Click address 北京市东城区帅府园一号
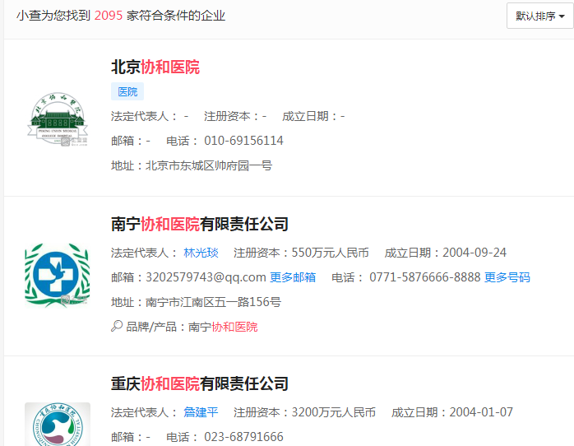Screen dimensions: 574x446 [209, 165]
